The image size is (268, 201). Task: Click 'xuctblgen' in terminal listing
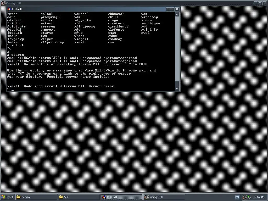click(150, 23)
